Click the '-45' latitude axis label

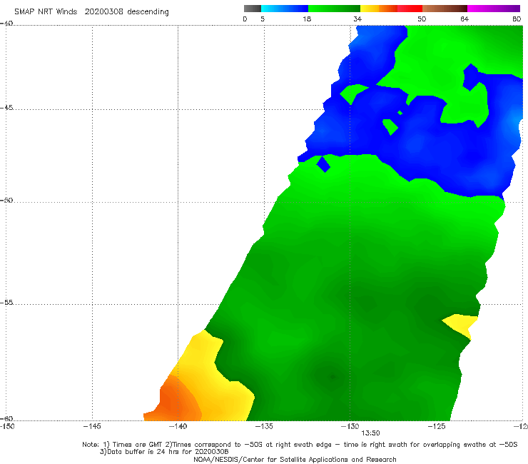(6, 108)
